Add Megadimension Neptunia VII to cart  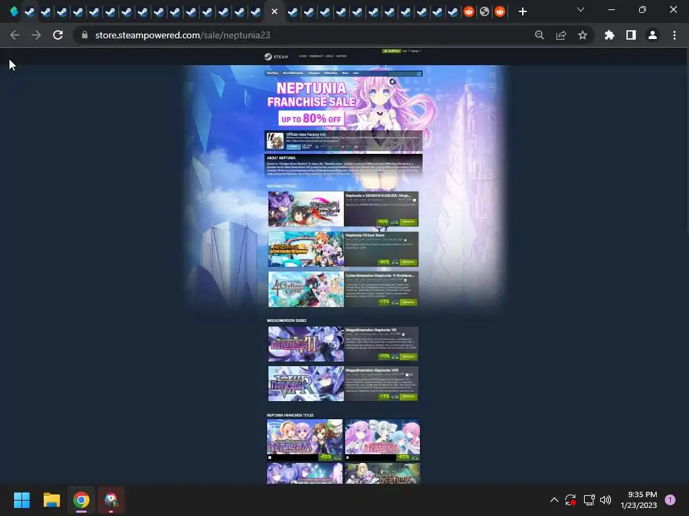click(x=408, y=357)
